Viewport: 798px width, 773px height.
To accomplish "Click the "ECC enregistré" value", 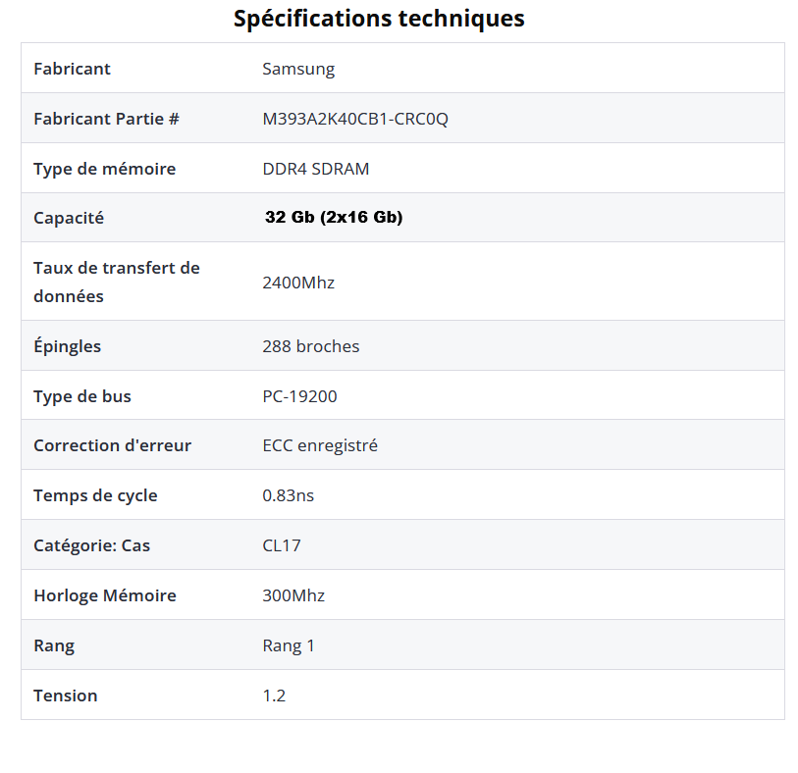I will pos(320,446).
